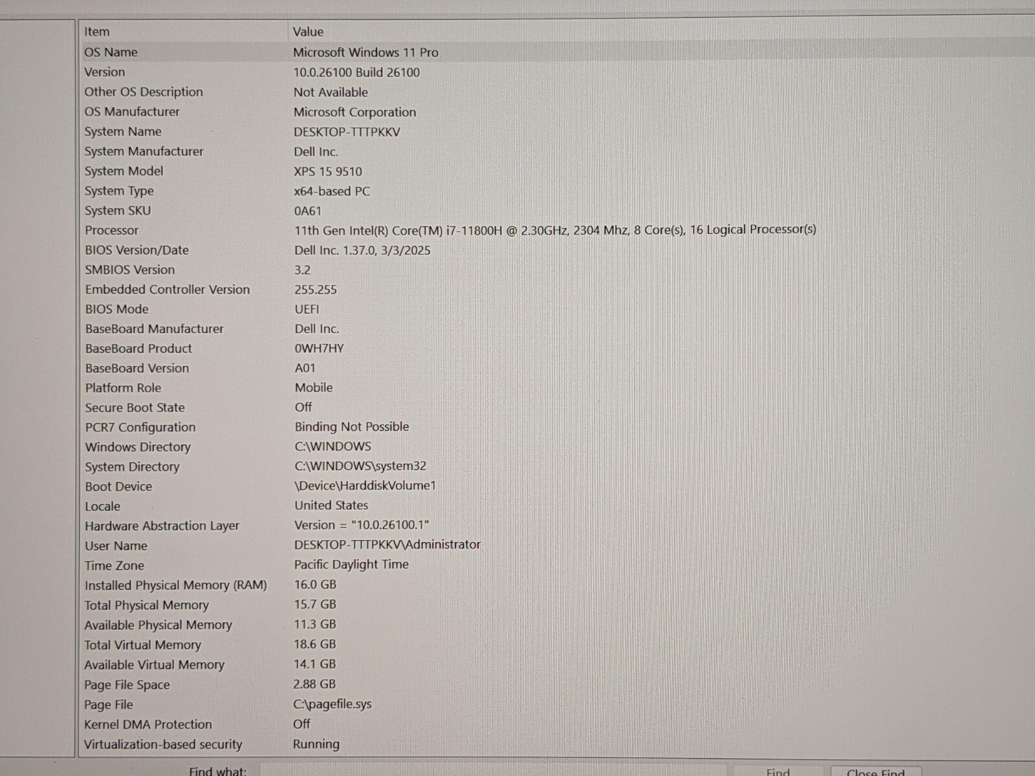Select Hardware Abstraction Layer row

tap(556, 526)
